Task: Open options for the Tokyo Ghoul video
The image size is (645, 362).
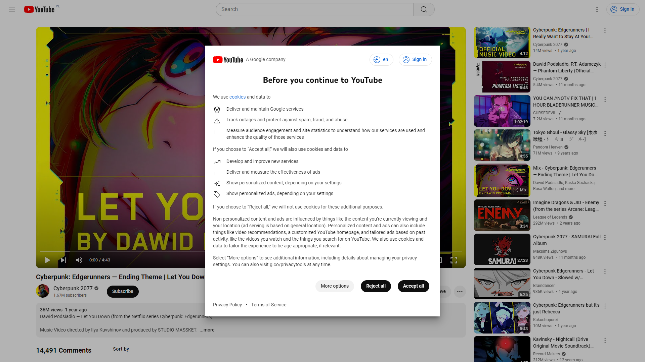Action: click(x=605, y=133)
